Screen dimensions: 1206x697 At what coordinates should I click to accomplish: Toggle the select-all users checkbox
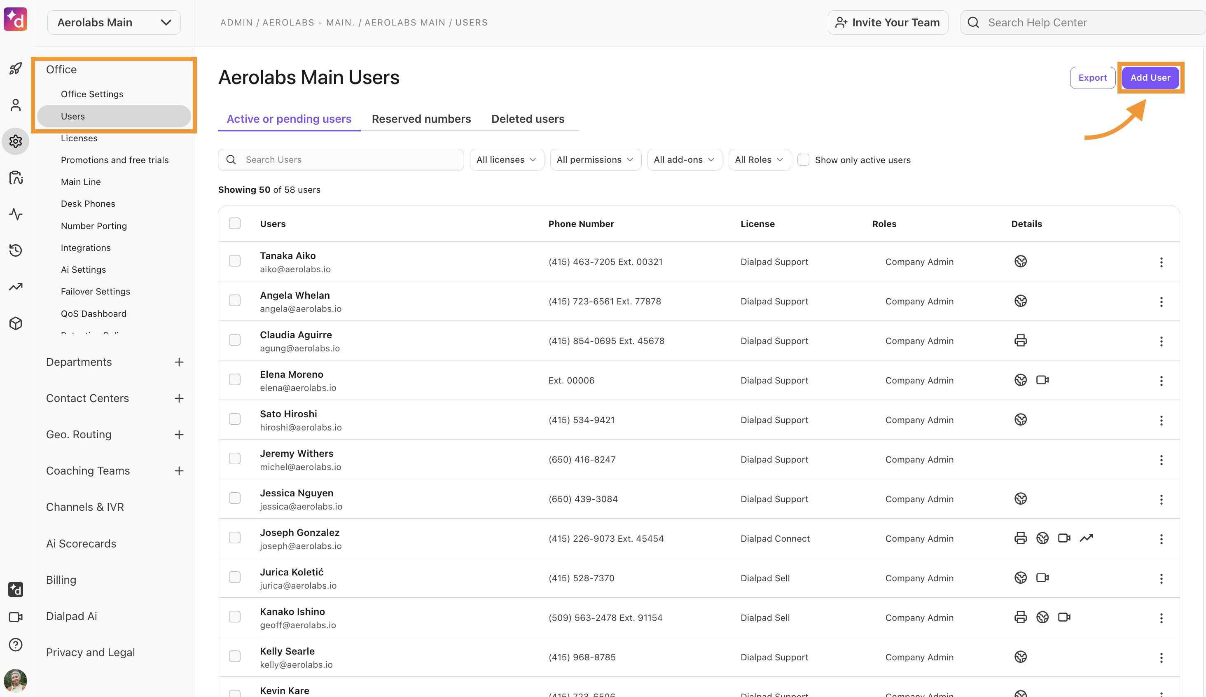(234, 224)
